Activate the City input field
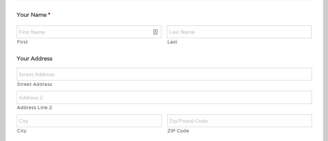328x141 pixels. pos(89,121)
